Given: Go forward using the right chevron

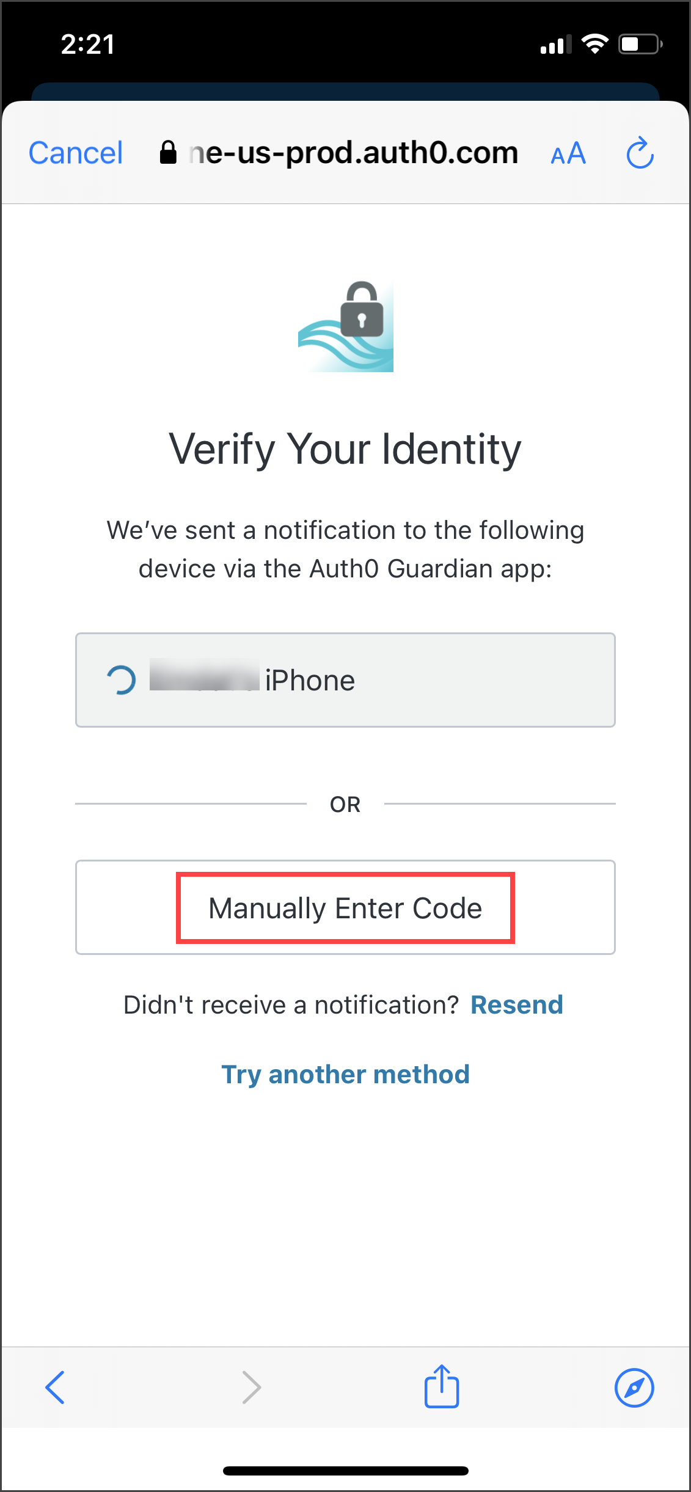Looking at the screenshot, I should pos(251,1388).
